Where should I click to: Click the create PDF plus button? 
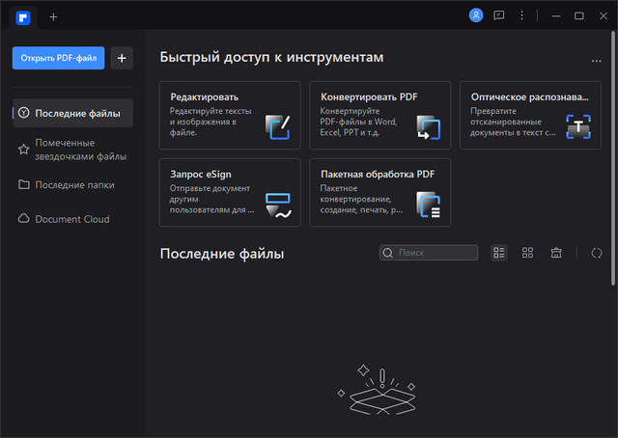coord(122,58)
